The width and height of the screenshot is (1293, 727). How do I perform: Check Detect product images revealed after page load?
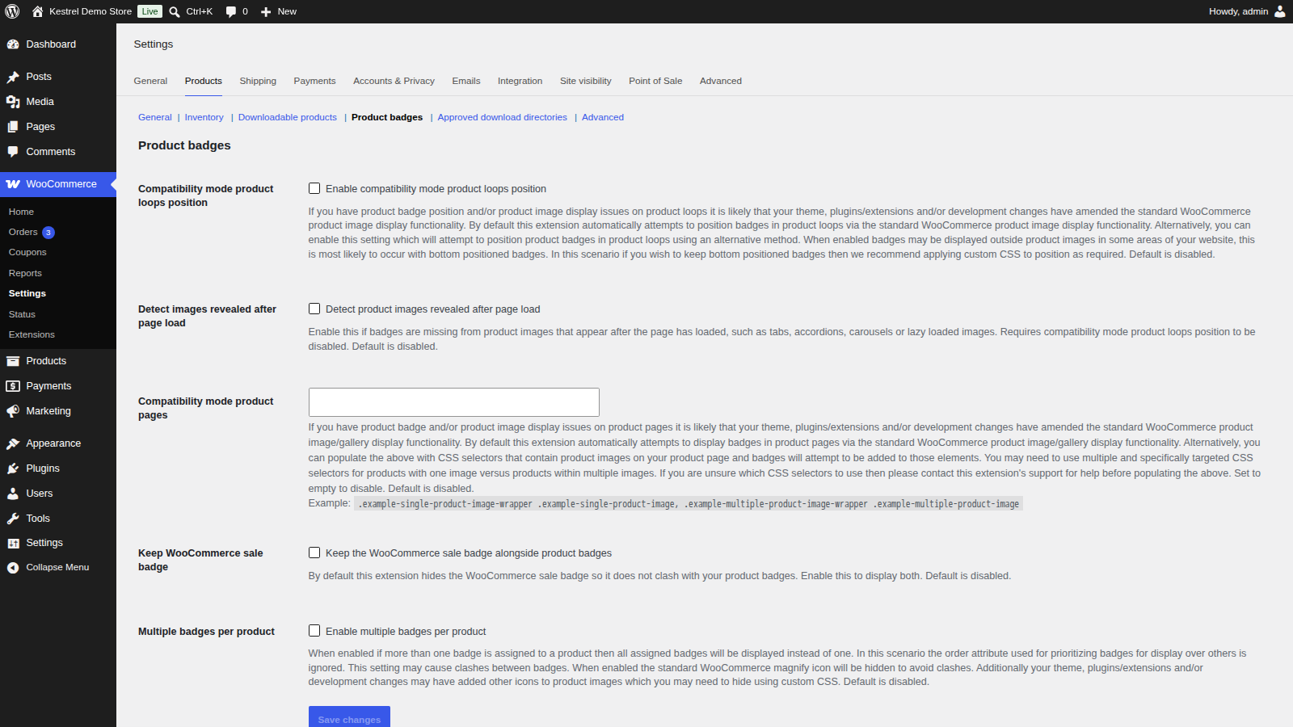pyautogui.click(x=314, y=309)
